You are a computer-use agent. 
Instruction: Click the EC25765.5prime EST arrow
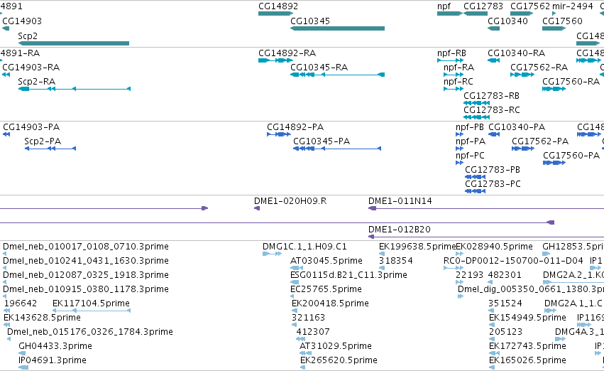(292, 296)
